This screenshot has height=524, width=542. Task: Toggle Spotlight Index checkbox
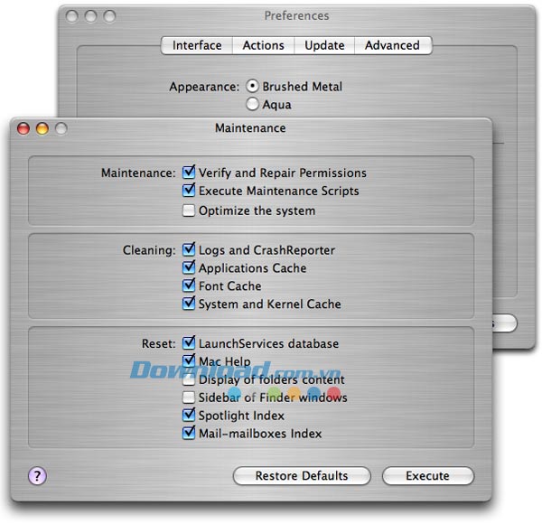point(189,416)
